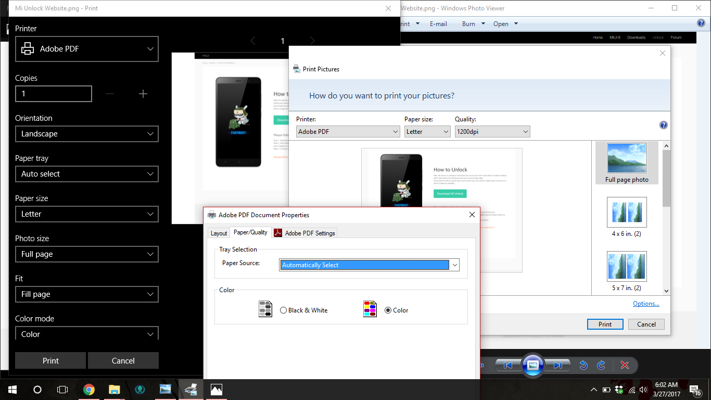Go to the previous preview page arrow
This screenshot has height=400, width=711.
pyautogui.click(x=253, y=41)
